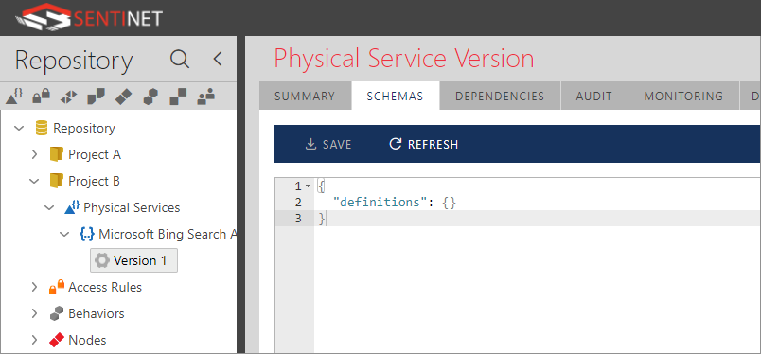Click the SAVE button

[328, 144]
